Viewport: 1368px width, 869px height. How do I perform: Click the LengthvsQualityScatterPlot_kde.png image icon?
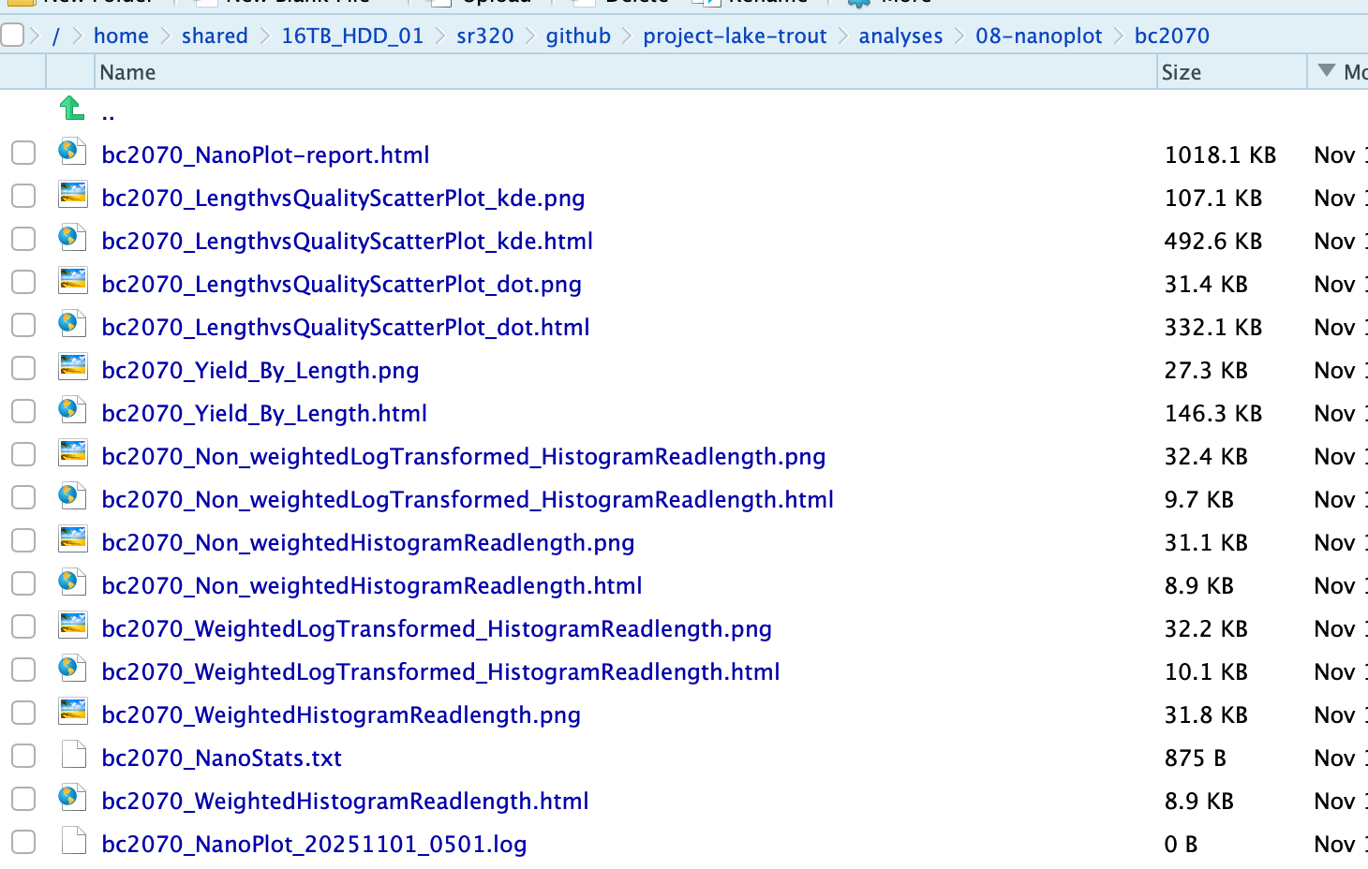pyautogui.click(x=72, y=194)
